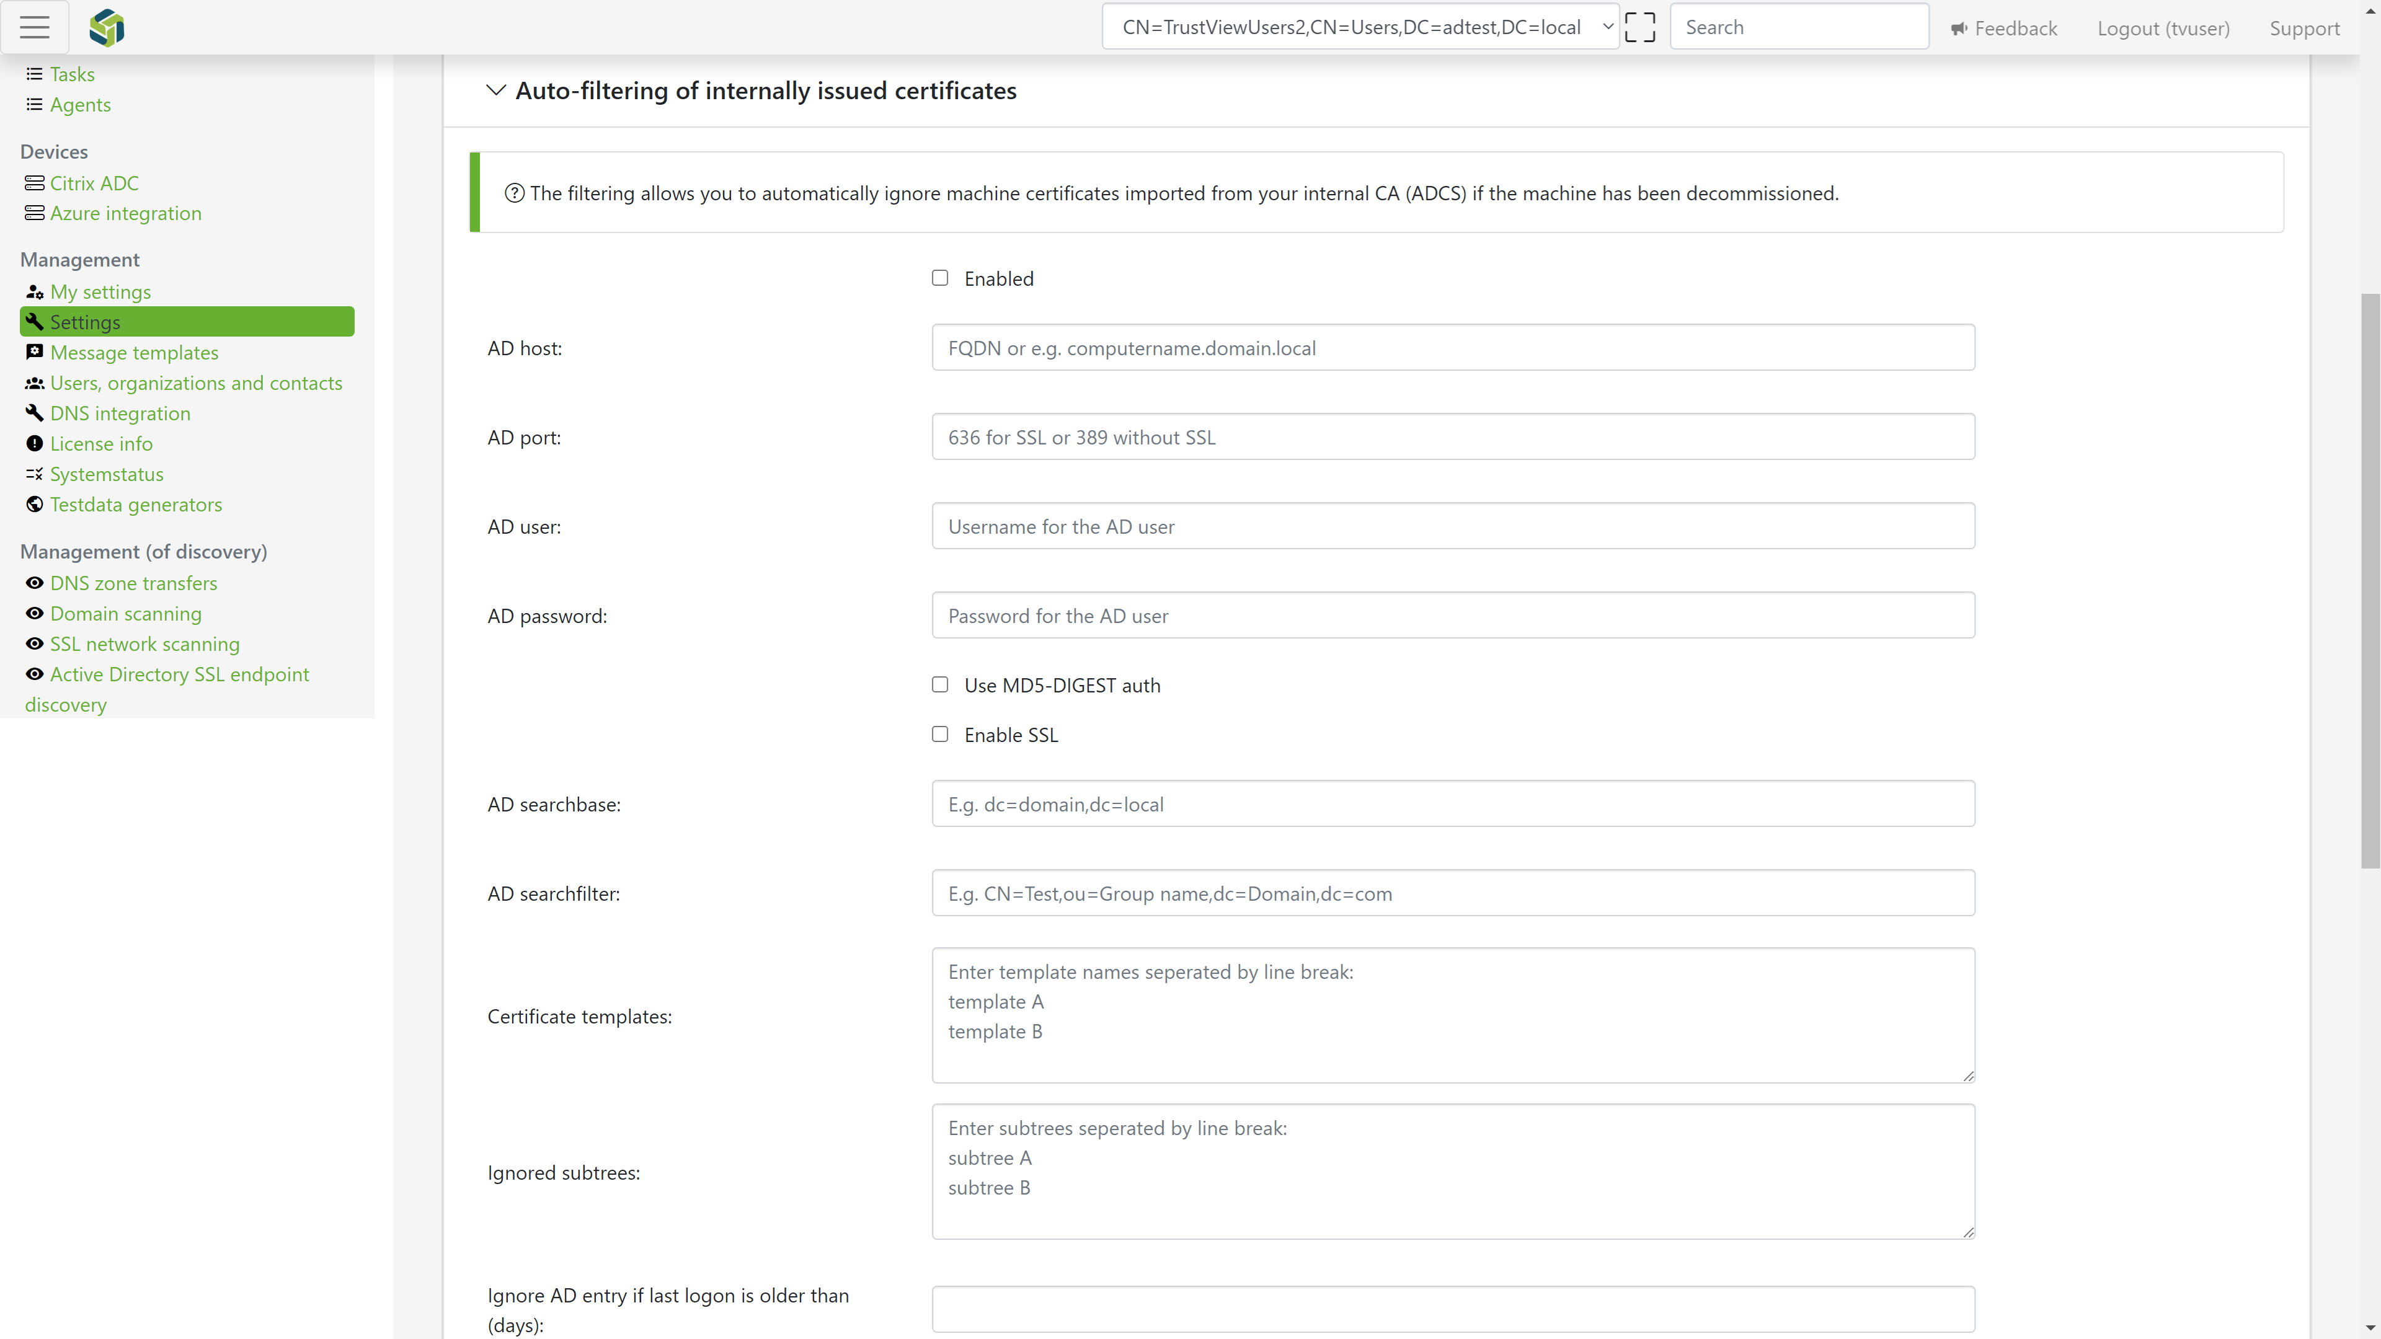Click the License info icon

(34, 443)
